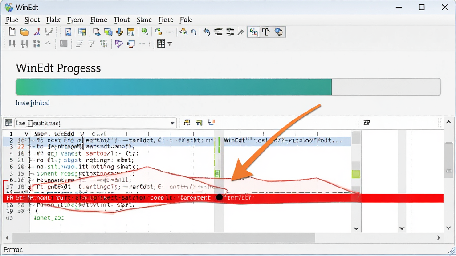Click the up arrow of the far-right scrollbar
Screen dimensions: 456x256
tap(449, 122)
